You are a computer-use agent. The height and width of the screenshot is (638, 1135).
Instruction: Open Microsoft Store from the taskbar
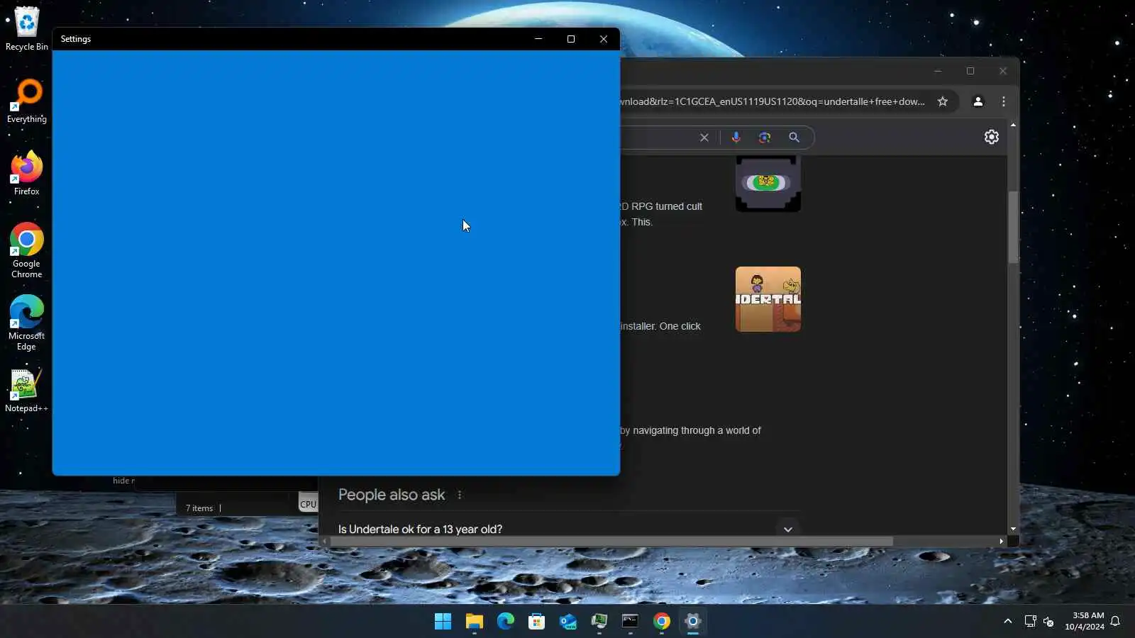[x=537, y=622]
